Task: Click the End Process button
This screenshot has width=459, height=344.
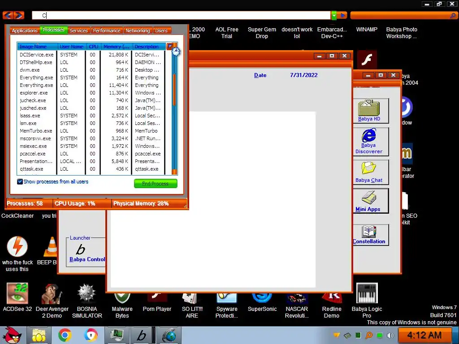Action: (x=156, y=184)
